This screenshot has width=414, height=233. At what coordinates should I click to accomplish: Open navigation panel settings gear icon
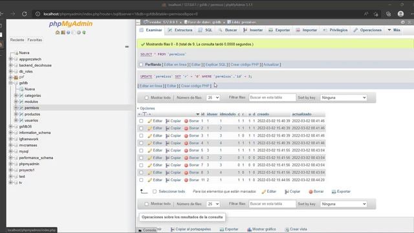[x=79, y=32]
